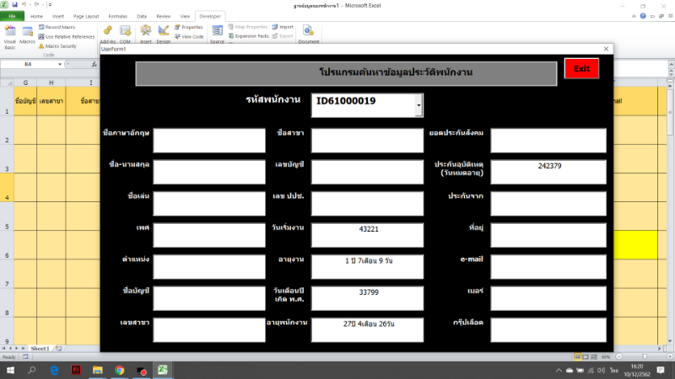Open the File menu tab
The image size is (675, 379).
click(13, 16)
